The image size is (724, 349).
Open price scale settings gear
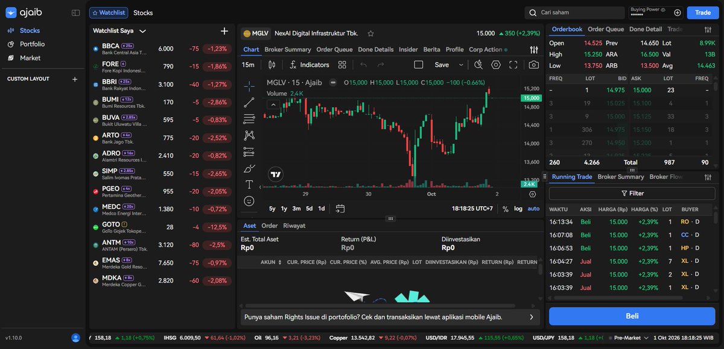coord(532,194)
